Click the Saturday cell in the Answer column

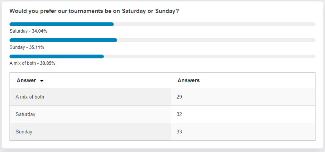(x=90, y=114)
